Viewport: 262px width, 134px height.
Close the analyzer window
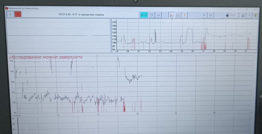pos(255,9)
